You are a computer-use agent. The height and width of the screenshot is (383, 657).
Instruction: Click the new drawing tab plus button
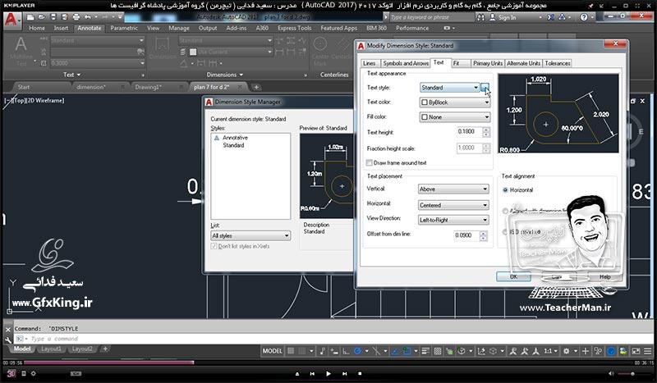pyautogui.click(x=256, y=87)
